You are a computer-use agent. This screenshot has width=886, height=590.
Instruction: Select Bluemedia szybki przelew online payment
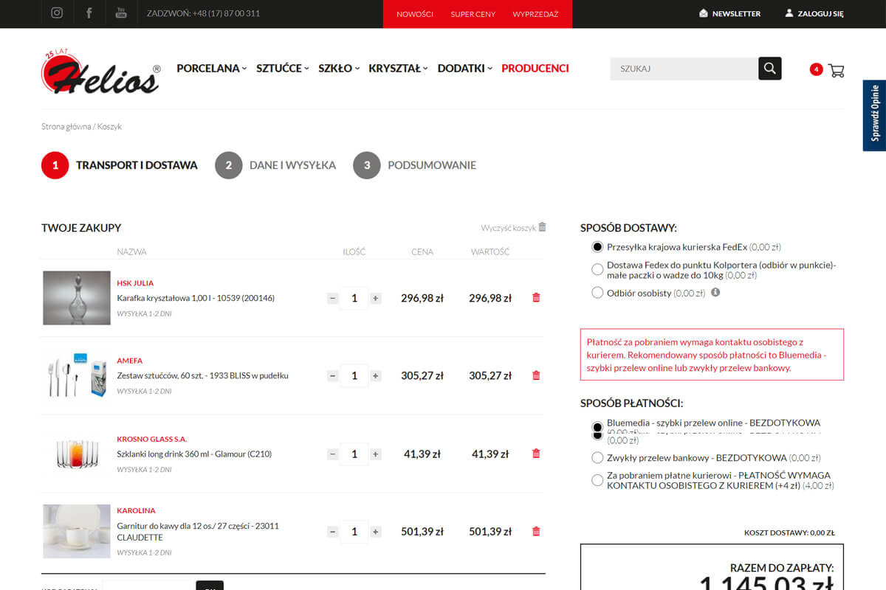tap(597, 428)
